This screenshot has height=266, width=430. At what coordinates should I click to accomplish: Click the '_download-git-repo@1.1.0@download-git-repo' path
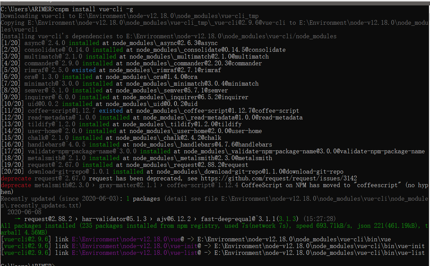pos(272,172)
